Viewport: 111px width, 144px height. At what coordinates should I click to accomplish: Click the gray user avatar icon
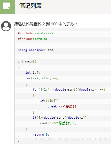[x=6, y=26]
